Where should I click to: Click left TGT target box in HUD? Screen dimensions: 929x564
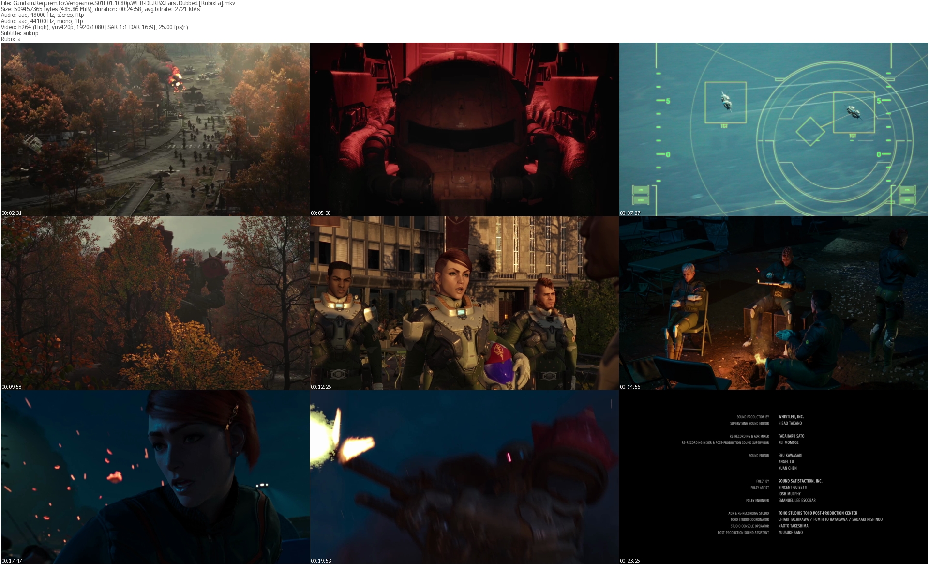pyautogui.click(x=725, y=102)
